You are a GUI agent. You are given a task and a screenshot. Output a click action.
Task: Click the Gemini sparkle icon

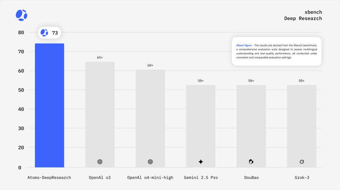tap(201, 162)
